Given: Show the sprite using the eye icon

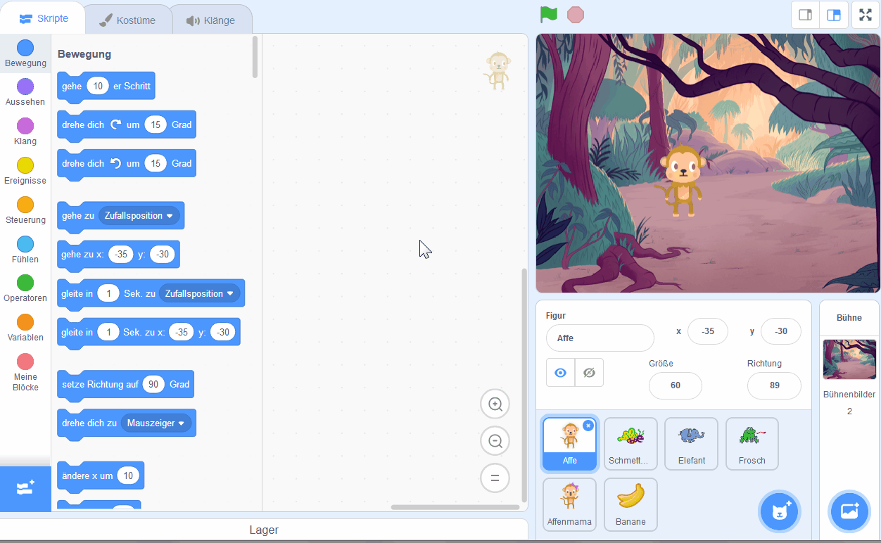Looking at the screenshot, I should tap(560, 373).
